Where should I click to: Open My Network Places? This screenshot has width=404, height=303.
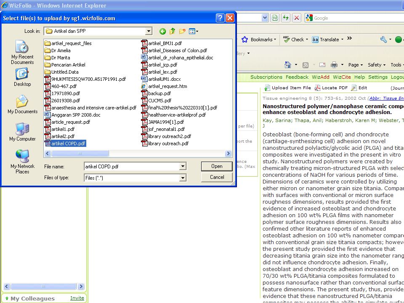22,162
